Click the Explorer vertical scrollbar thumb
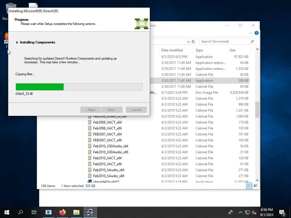291x218 pixels. pyautogui.click(x=257, y=110)
